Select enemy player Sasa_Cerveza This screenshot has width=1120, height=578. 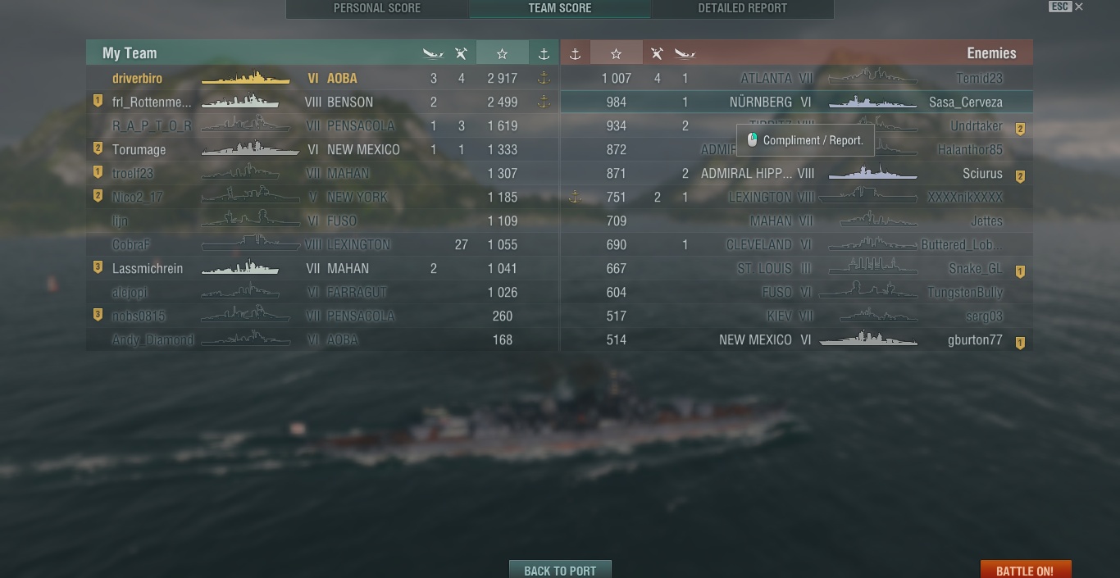point(965,102)
